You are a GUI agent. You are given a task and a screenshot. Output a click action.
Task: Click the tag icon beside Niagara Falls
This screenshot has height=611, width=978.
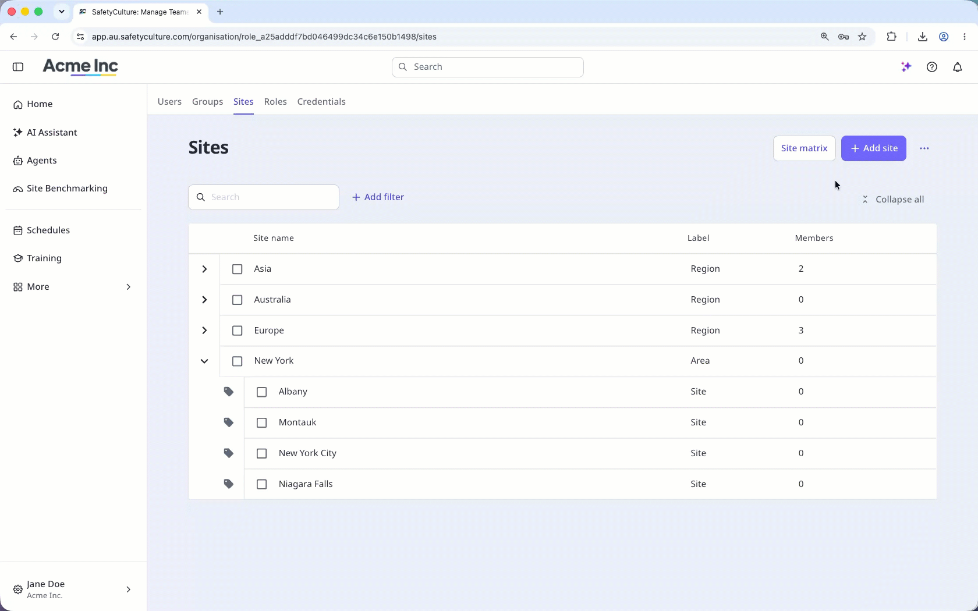[x=229, y=484]
